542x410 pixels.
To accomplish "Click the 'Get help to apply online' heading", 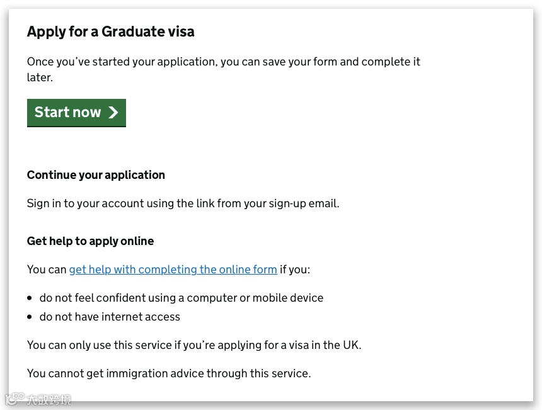I will click(x=90, y=241).
